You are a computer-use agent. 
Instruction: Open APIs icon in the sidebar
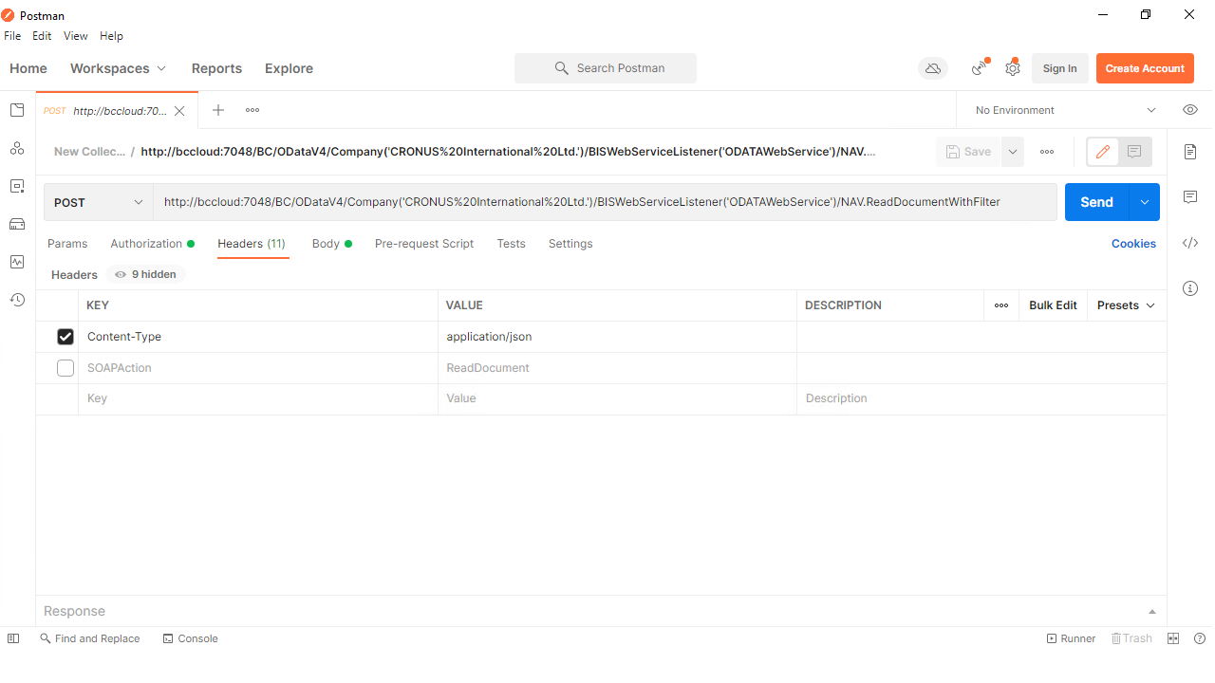tap(17, 148)
